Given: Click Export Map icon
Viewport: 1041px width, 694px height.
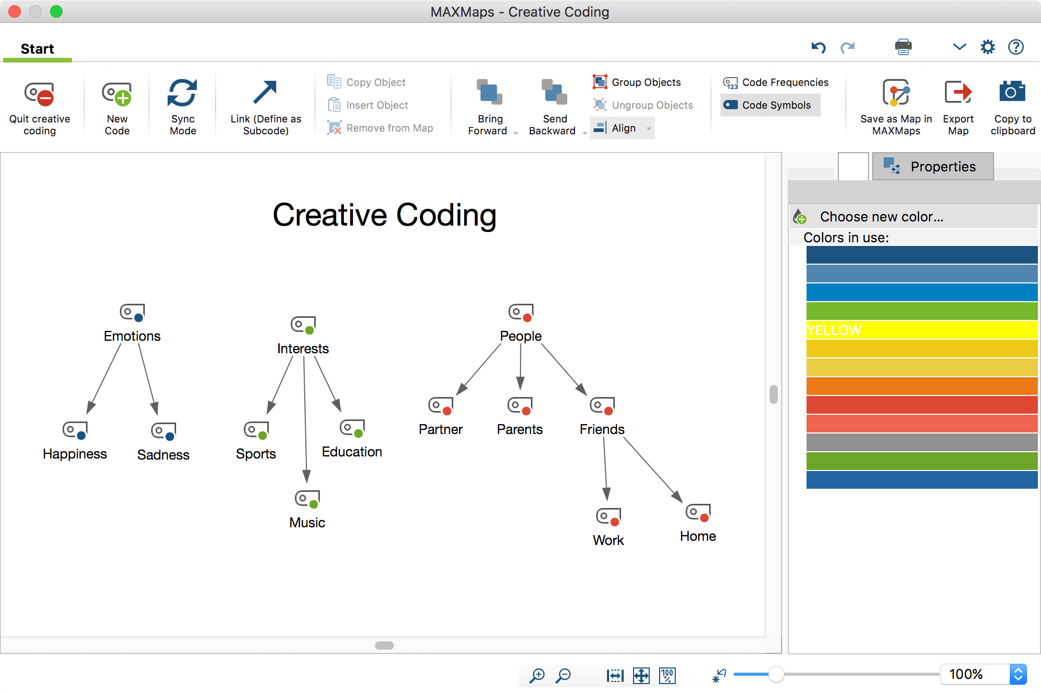Looking at the screenshot, I should (x=958, y=93).
